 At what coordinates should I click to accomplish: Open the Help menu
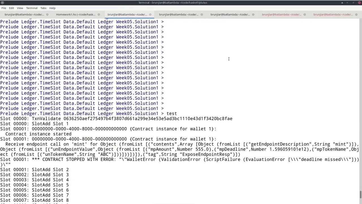click(x=52, y=8)
